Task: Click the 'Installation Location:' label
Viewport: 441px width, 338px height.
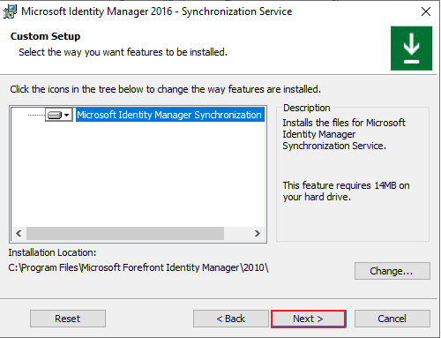Action: click(52, 252)
